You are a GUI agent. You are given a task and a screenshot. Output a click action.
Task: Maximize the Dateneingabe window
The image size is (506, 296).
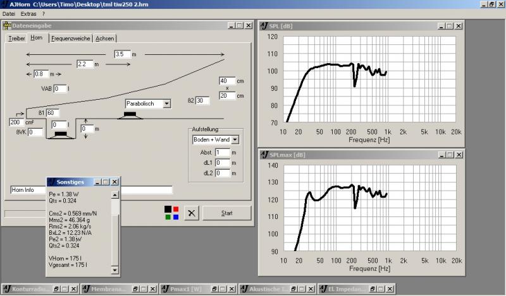coord(240,25)
